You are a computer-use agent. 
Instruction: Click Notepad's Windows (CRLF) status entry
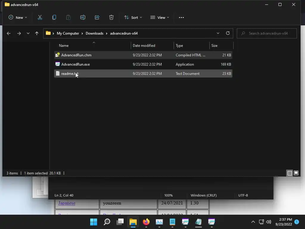point(203,195)
